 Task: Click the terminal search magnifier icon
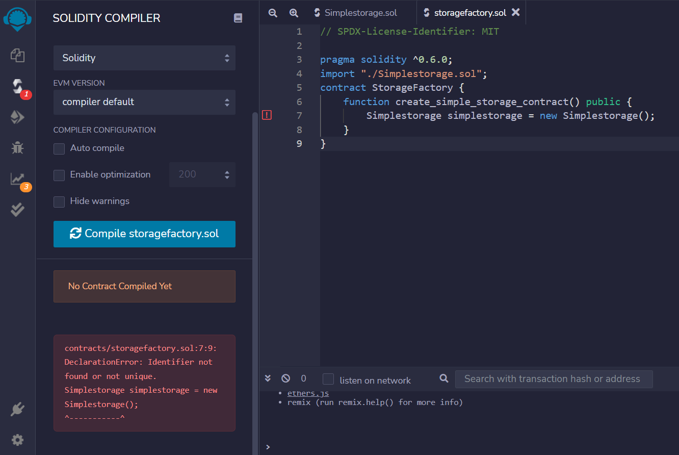(x=444, y=378)
